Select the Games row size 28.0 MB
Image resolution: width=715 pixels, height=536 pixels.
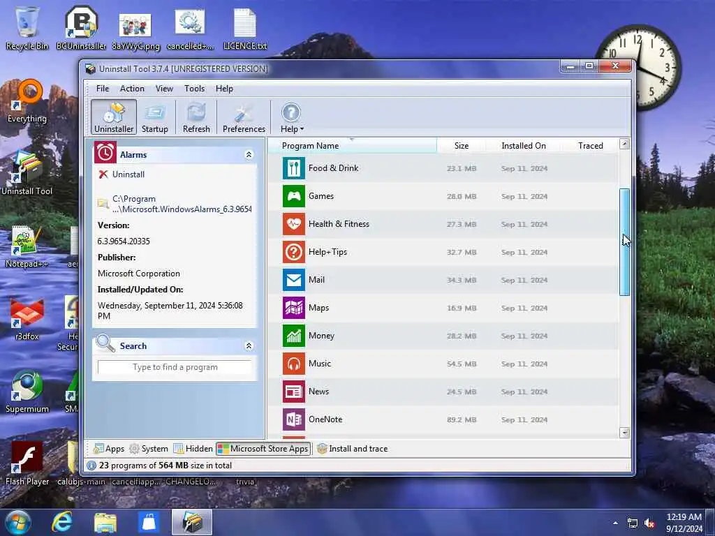pyautogui.click(x=461, y=196)
